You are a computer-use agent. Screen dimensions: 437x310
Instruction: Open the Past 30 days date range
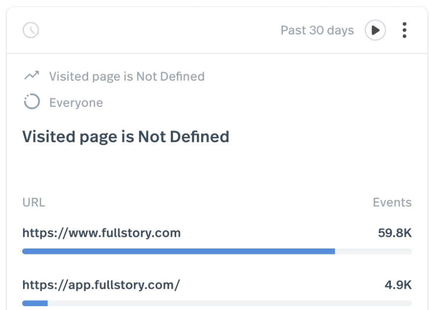pos(317,30)
